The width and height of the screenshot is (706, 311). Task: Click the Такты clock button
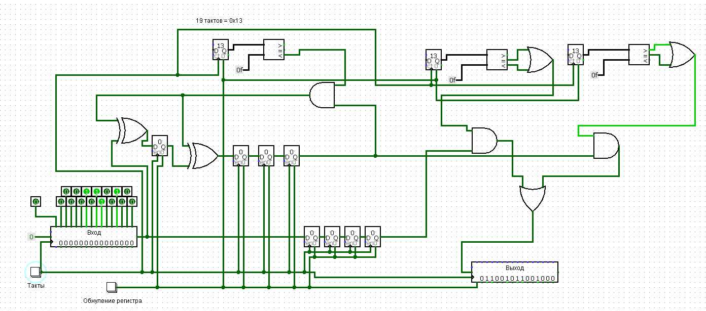click(x=36, y=272)
